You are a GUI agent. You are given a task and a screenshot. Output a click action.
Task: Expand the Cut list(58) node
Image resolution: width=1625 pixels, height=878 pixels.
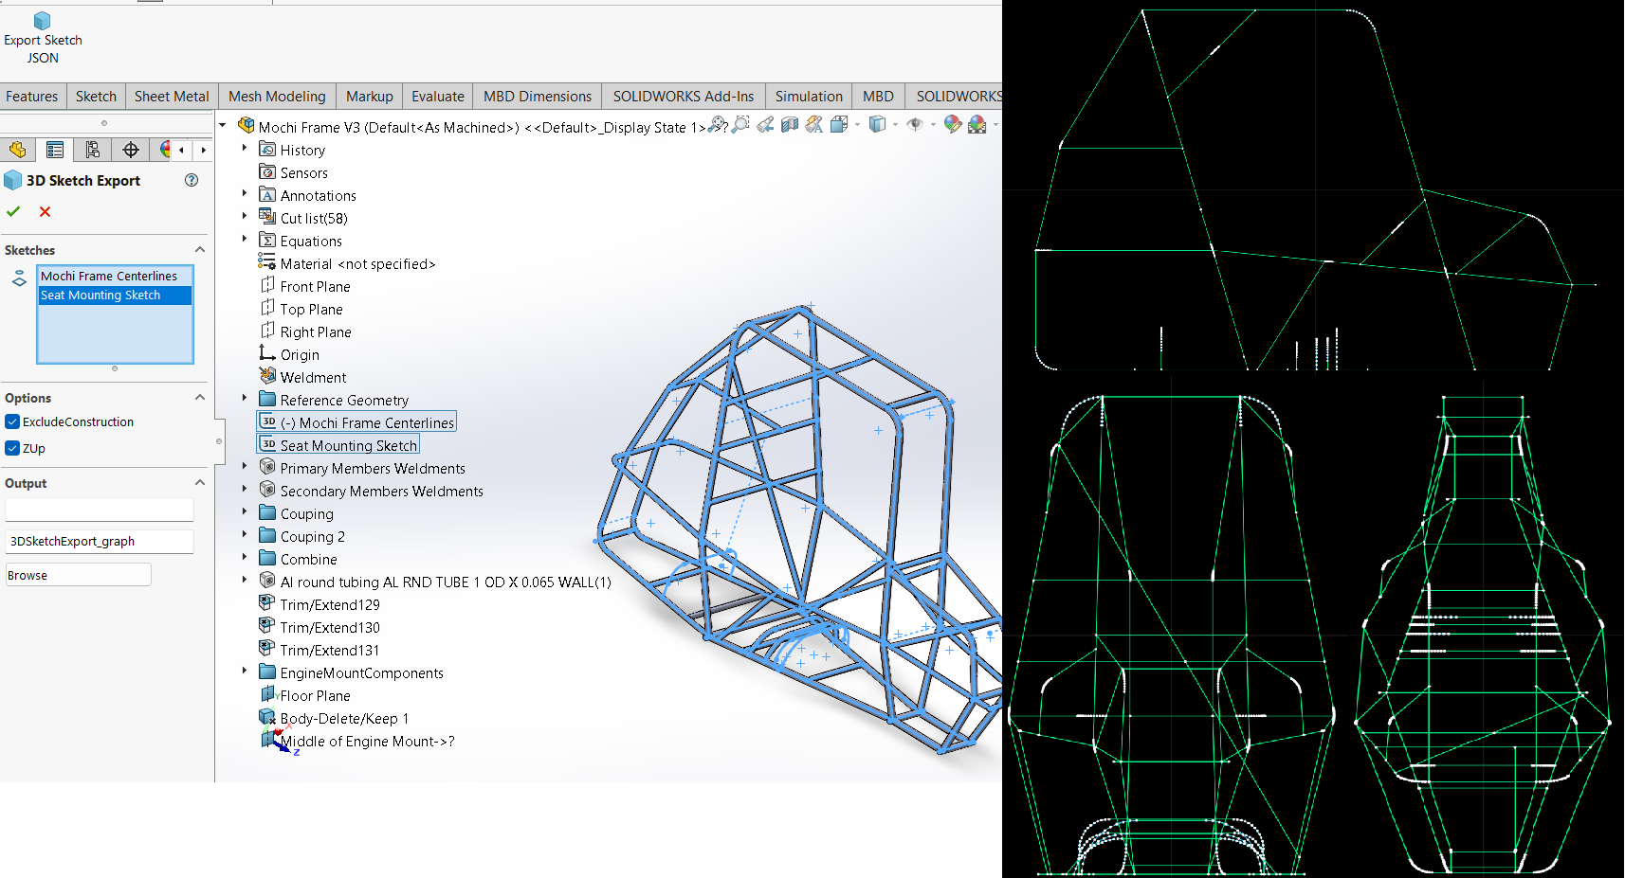tap(245, 218)
